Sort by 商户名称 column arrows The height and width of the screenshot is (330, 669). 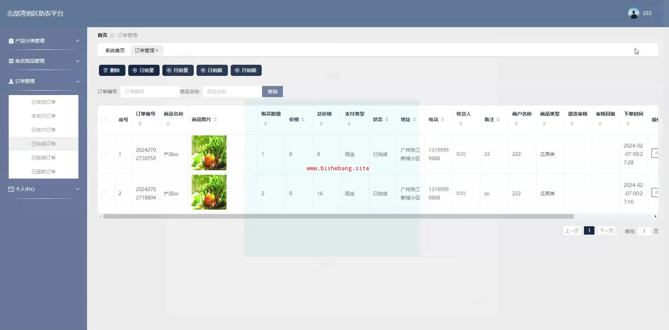pos(516,124)
